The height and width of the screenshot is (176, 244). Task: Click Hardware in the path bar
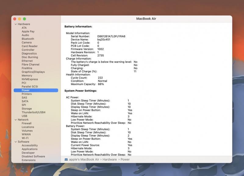(x=109, y=159)
